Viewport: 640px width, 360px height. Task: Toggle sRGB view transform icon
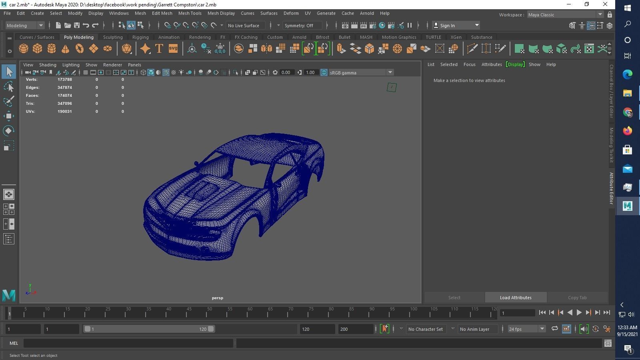[x=324, y=72]
